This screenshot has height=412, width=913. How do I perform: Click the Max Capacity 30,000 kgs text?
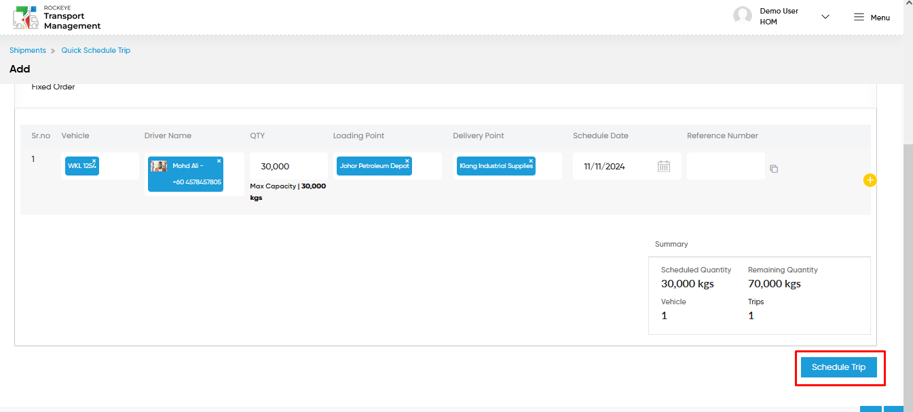click(x=288, y=192)
